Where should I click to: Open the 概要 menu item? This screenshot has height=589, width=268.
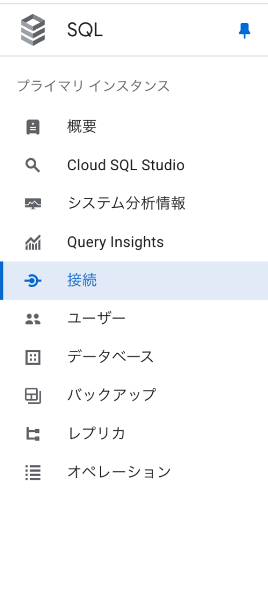pos(134,127)
